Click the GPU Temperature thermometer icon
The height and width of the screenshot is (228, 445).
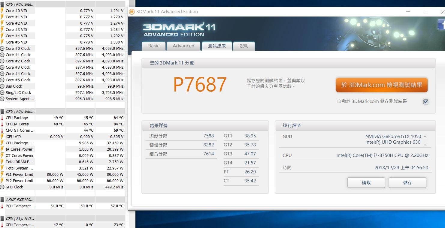2,225
